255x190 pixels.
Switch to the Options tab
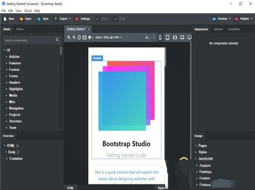pos(218,29)
